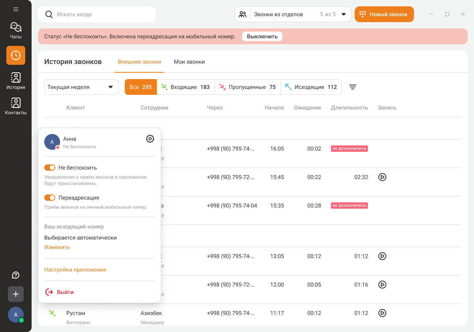Switch to the My Calls tab
Viewport: 474px width, 332px height.
coord(189,62)
